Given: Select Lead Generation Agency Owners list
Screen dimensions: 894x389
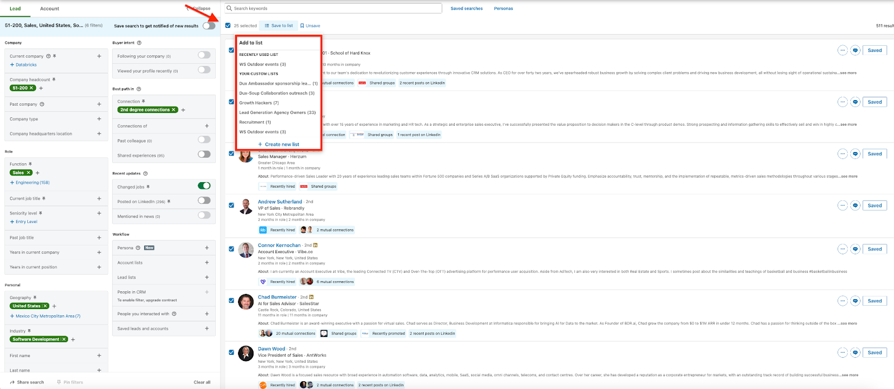Looking at the screenshot, I should pos(277,112).
